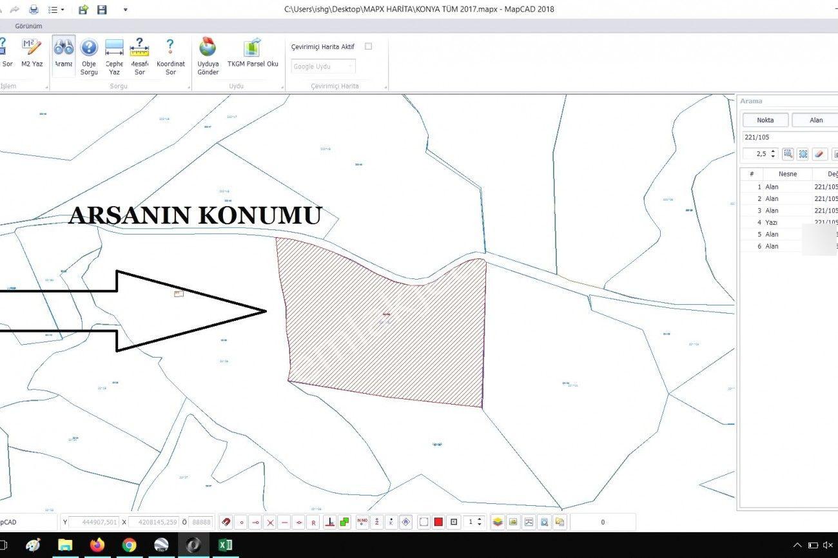Select the Koordinat Sor tool

click(170, 55)
